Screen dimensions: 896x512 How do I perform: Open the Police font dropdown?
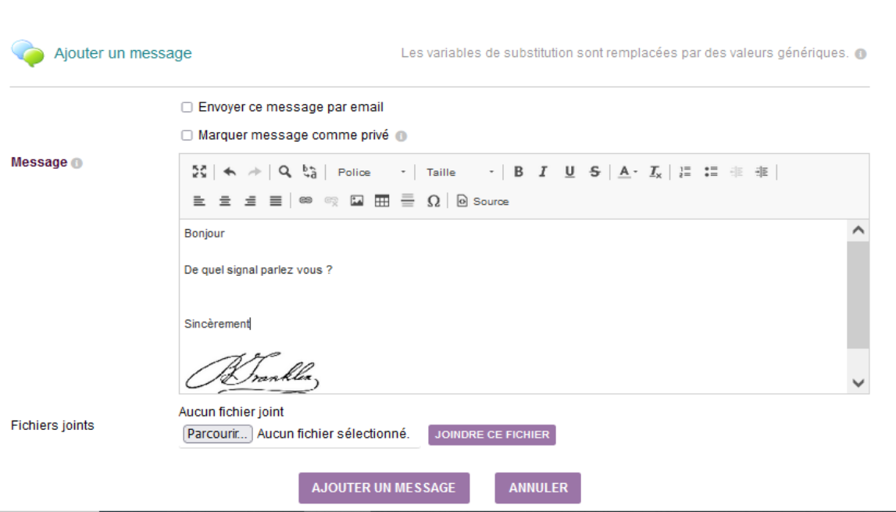pos(371,172)
